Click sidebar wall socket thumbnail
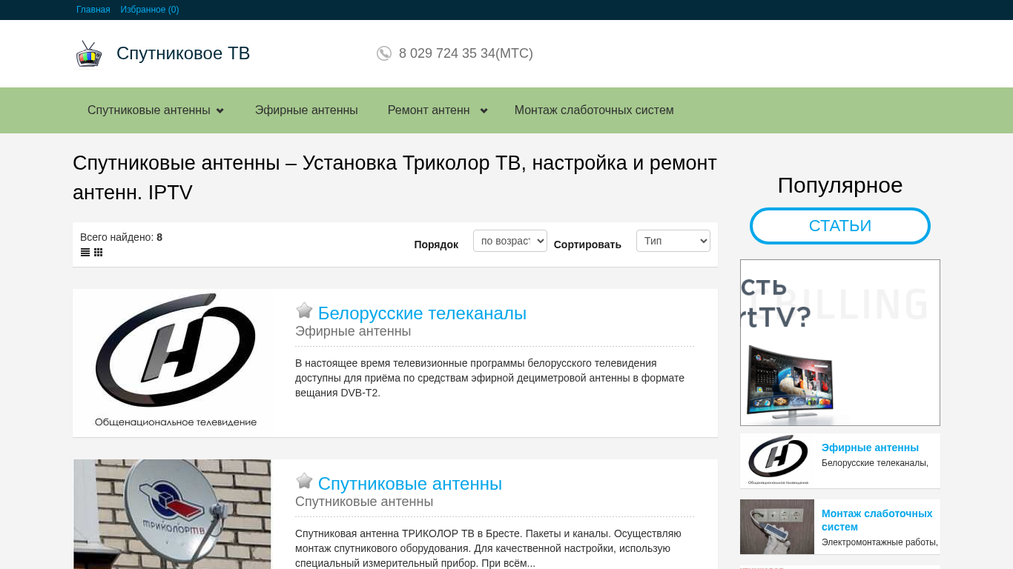This screenshot has width=1013, height=569. [777, 527]
